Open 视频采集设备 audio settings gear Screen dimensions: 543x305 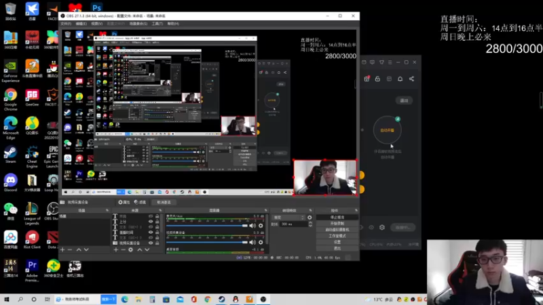(261, 242)
